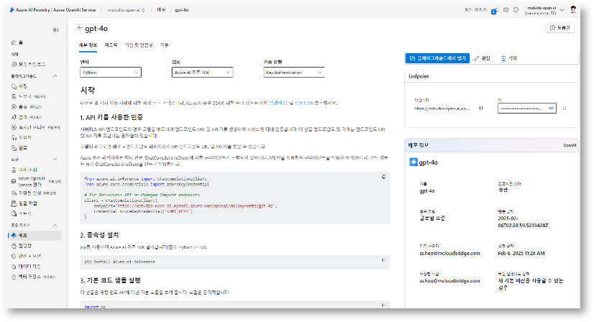The height and width of the screenshot is (322, 594).
Task: Click the pip install azure-ai-inference text
Action: (119, 262)
